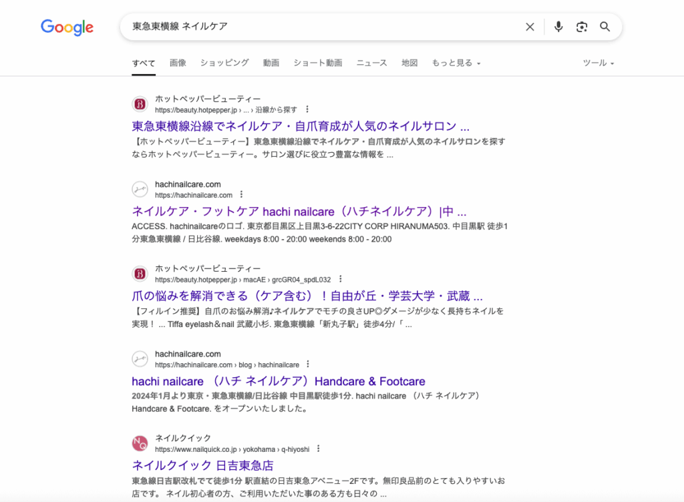Click the Google logo
This screenshot has height=502, width=684.
[67, 27]
